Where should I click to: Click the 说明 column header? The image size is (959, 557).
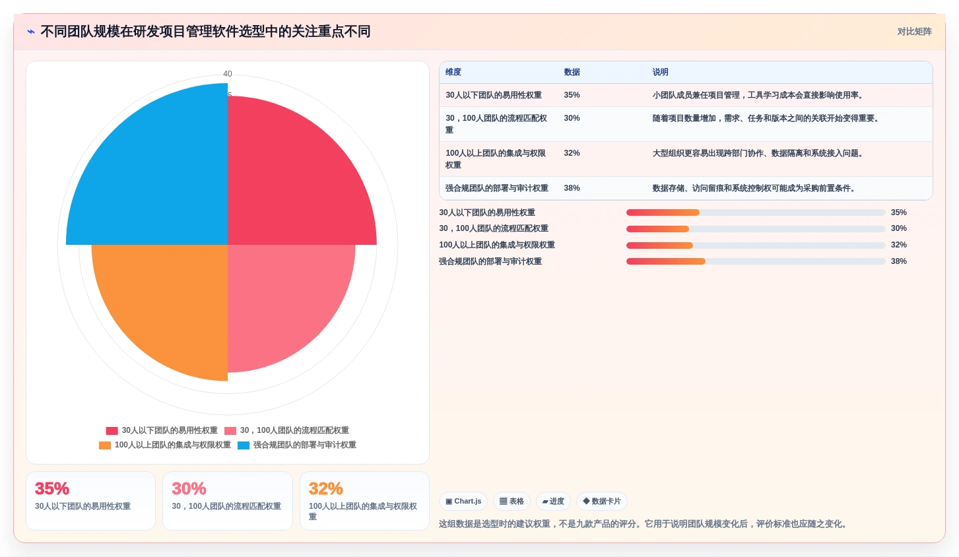(x=661, y=73)
